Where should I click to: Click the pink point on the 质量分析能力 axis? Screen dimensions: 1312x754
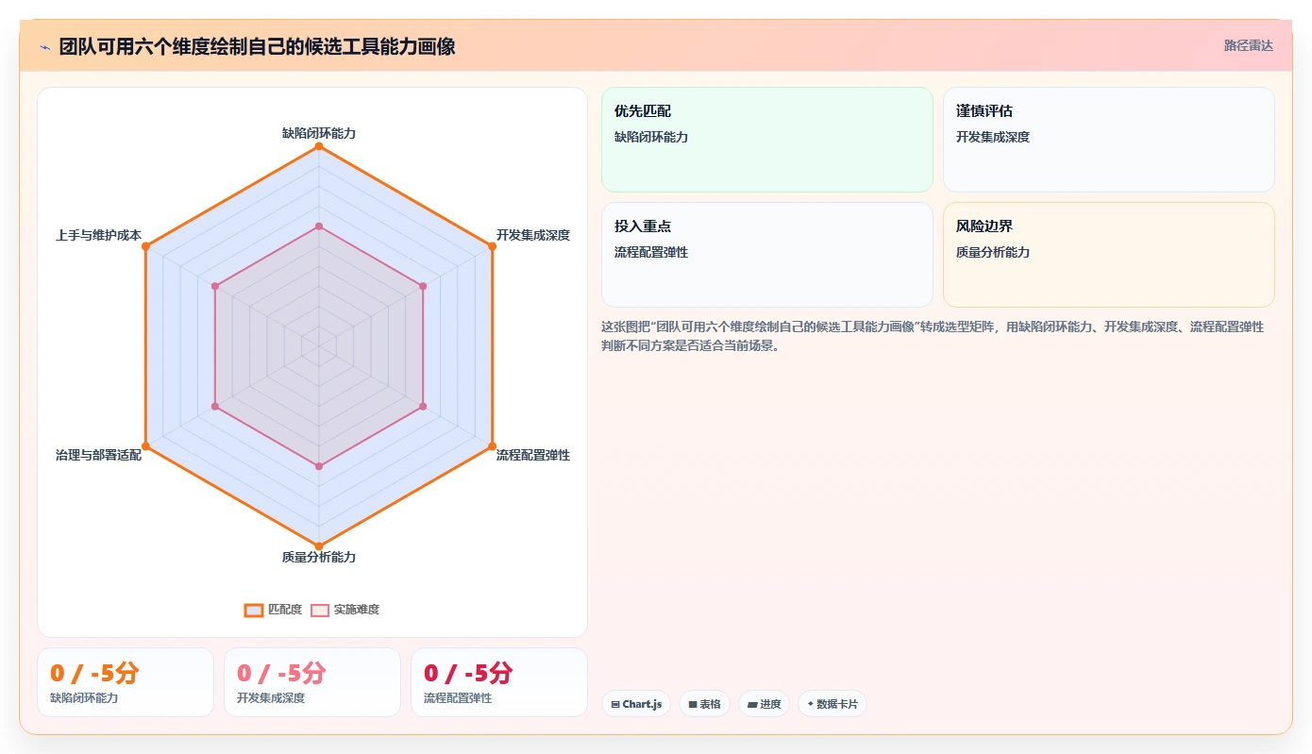[319, 466]
